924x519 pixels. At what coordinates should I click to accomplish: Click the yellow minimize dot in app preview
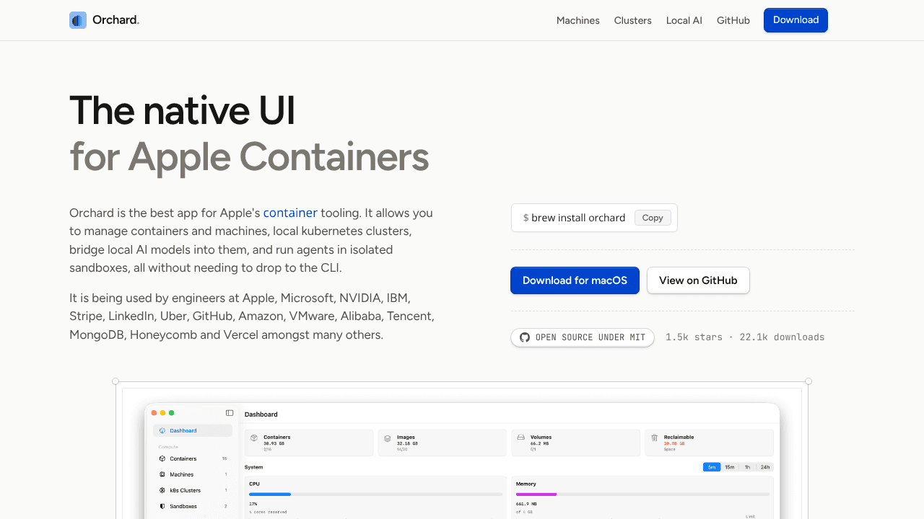point(162,413)
